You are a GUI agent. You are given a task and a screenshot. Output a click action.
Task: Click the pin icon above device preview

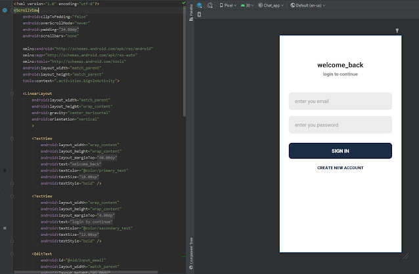tap(397, 30)
